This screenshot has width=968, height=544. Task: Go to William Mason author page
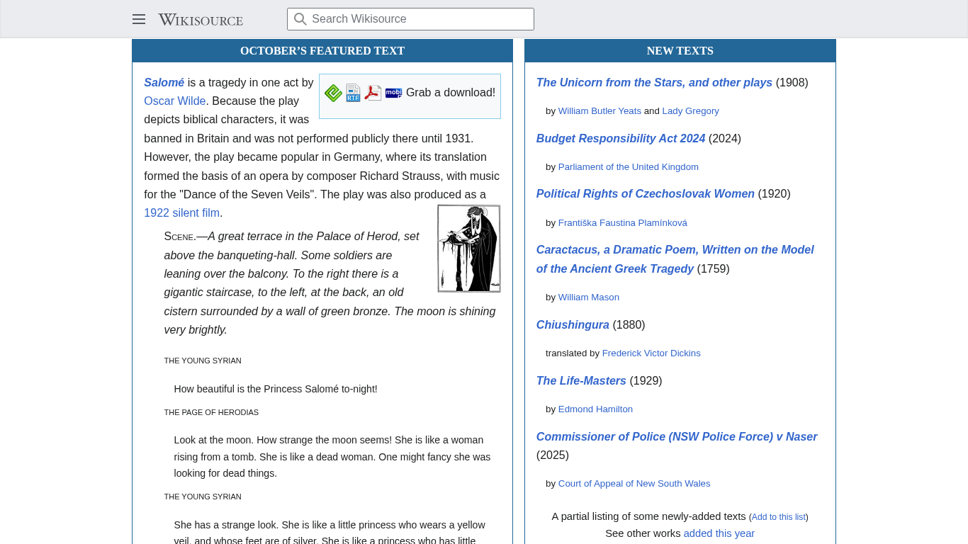pyautogui.click(x=589, y=297)
